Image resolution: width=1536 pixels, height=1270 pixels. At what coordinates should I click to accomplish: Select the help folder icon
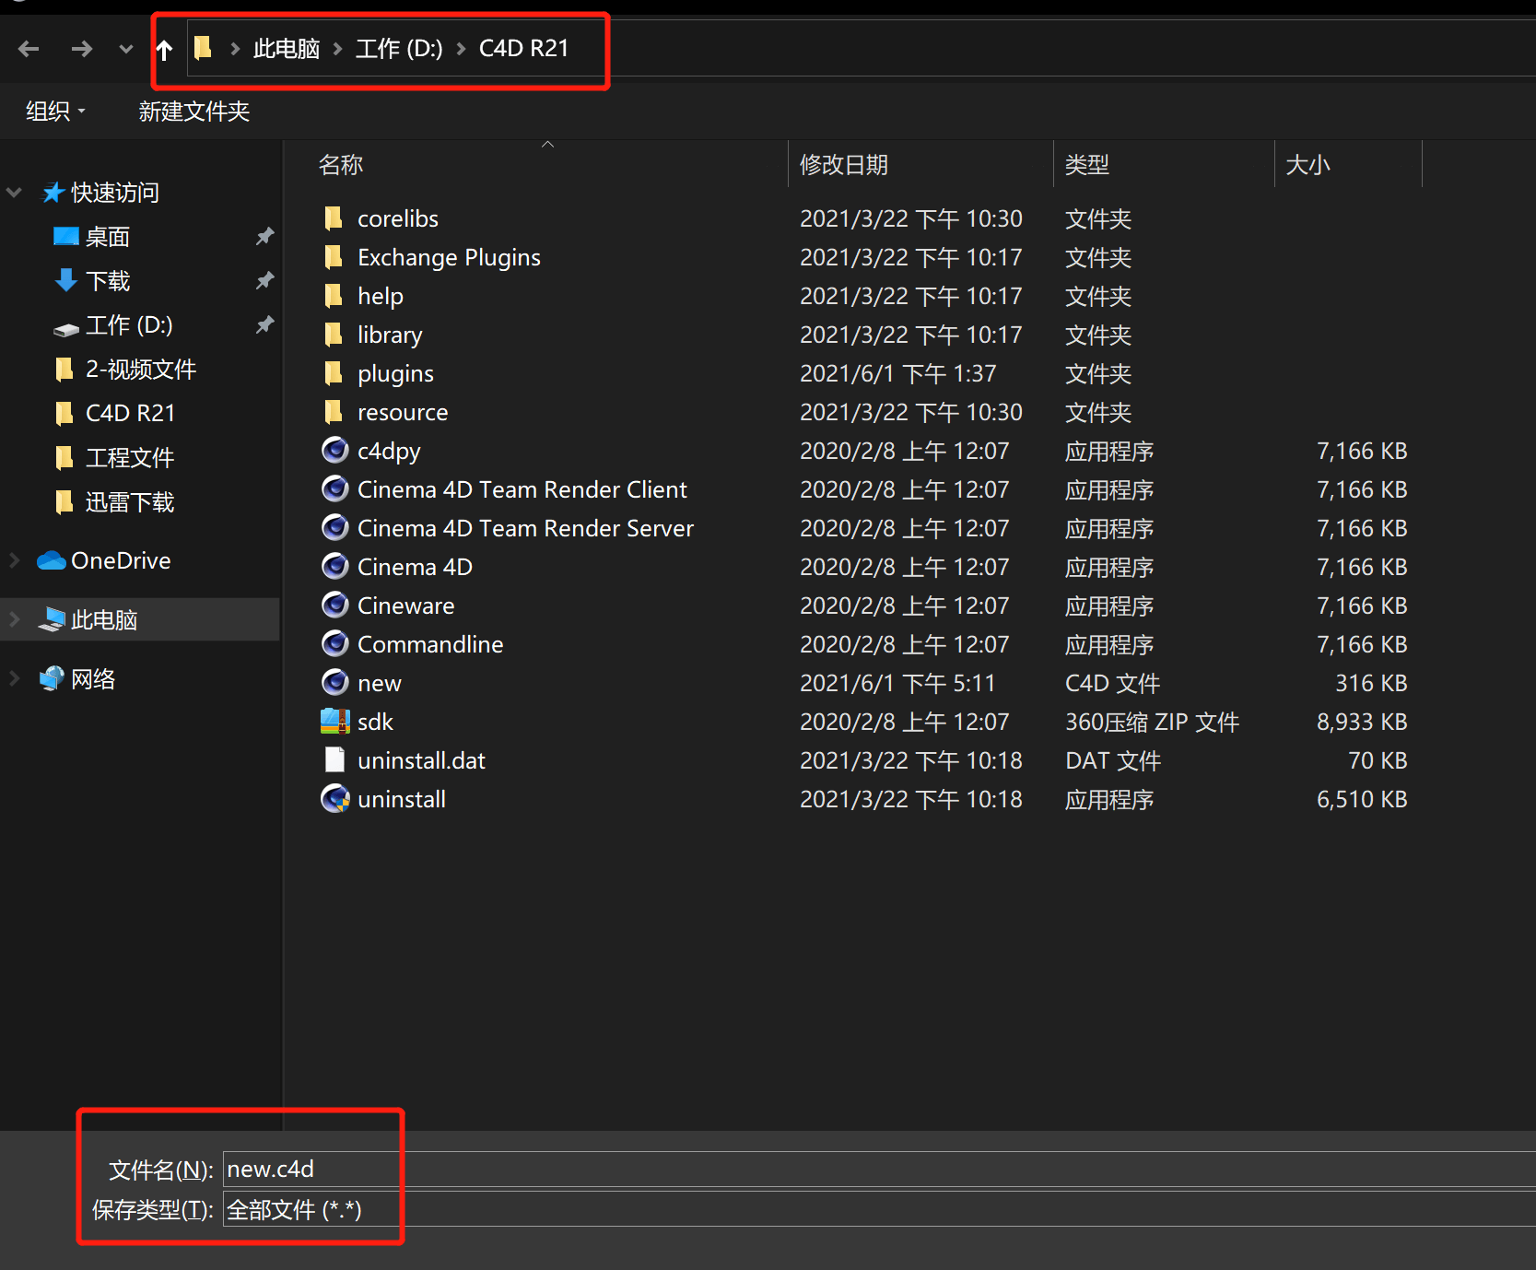click(334, 296)
